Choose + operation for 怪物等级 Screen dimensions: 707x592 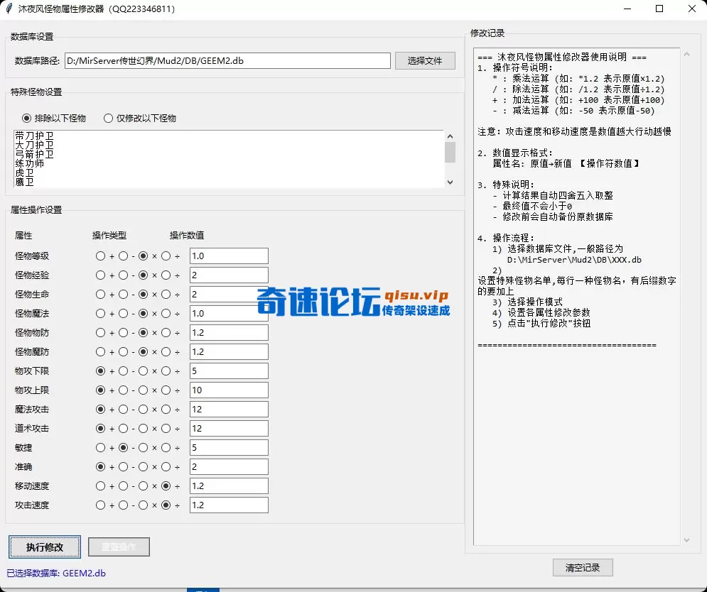[100, 256]
